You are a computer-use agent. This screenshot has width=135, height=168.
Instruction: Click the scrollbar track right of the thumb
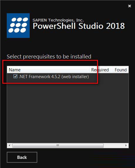pos(114,145)
